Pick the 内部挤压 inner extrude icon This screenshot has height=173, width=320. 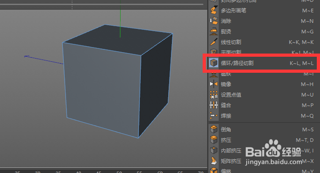point(214,151)
